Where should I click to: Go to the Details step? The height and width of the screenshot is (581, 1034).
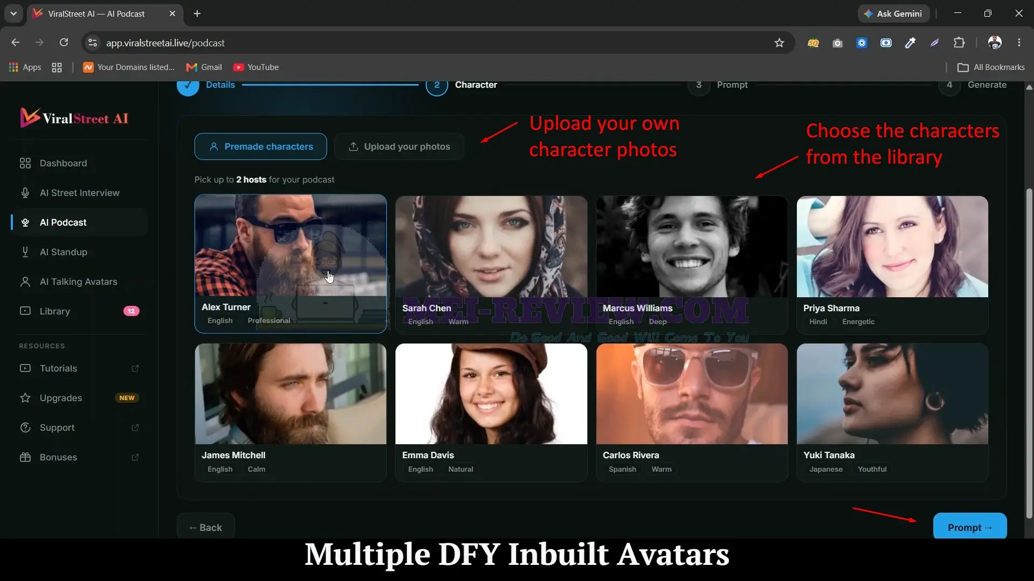[x=206, y=85]
